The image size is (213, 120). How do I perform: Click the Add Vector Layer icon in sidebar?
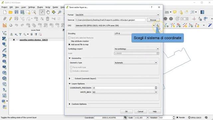click(4, 33)
